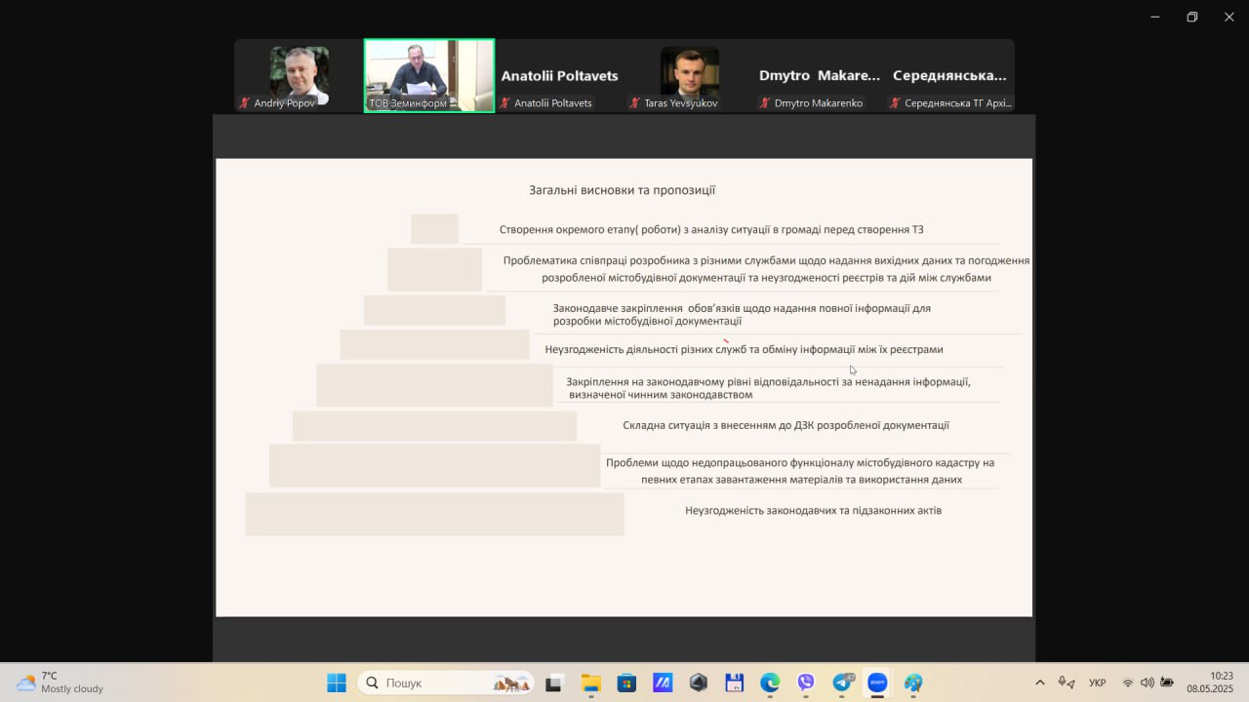Launch Microsoft Edge from the taskbar
Screen dimensions: 1249x702
tap(770, 682)
